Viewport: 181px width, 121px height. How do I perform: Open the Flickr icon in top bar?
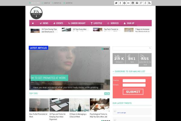pos(129,3)
